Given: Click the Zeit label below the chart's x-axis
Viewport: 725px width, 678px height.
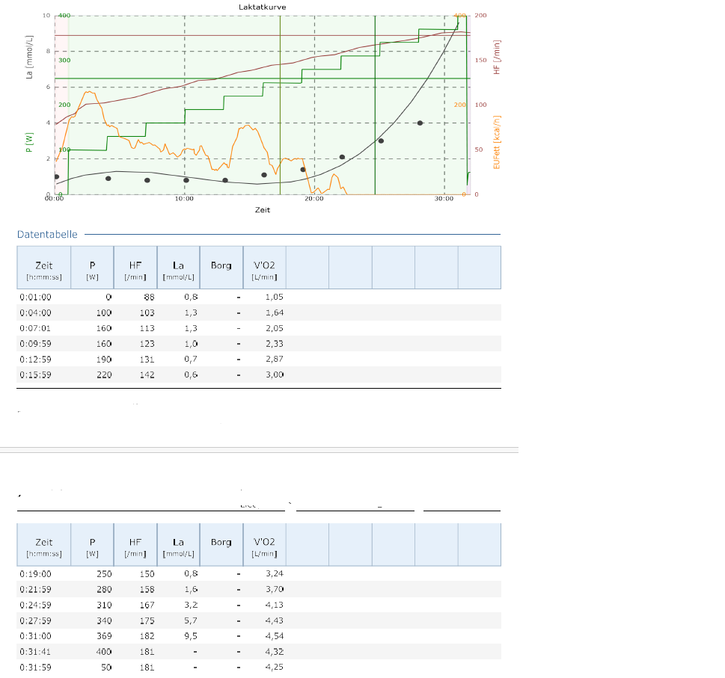Looking at the screenshot, I should (262, 210).
